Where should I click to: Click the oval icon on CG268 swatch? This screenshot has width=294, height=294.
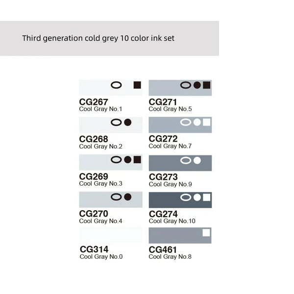(116, 122)
